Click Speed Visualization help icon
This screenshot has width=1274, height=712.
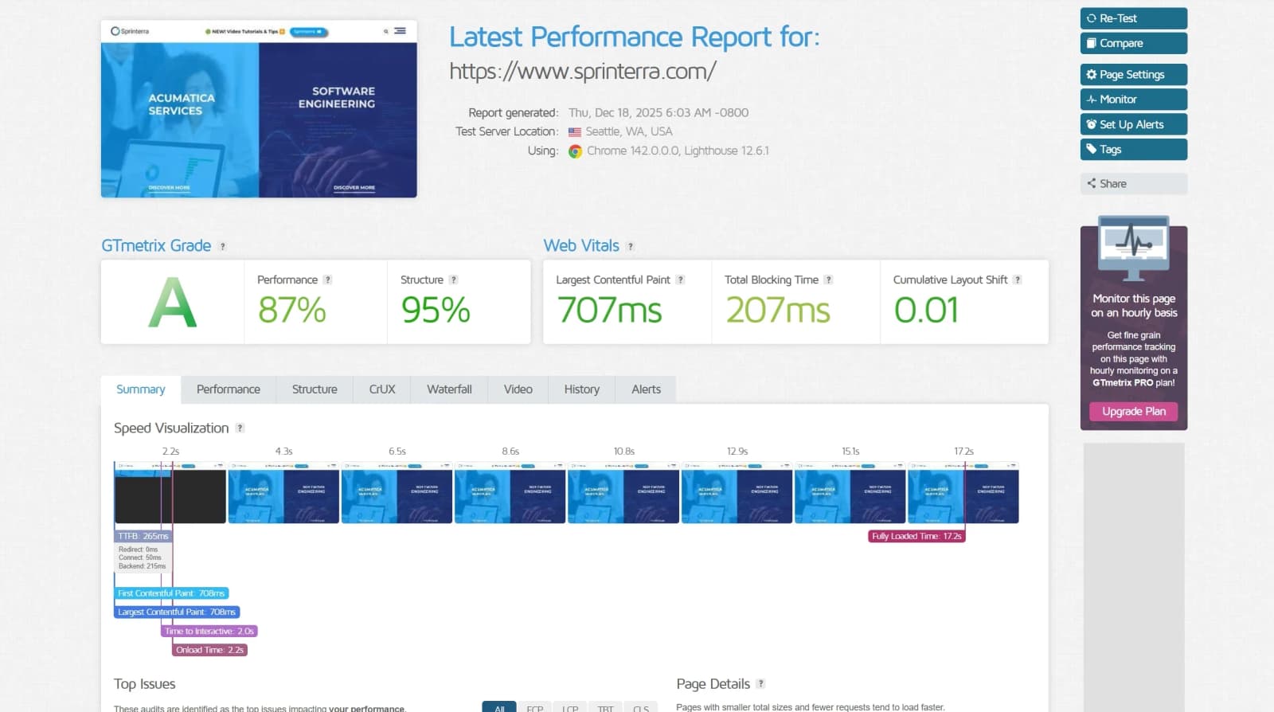coord(240,428)
